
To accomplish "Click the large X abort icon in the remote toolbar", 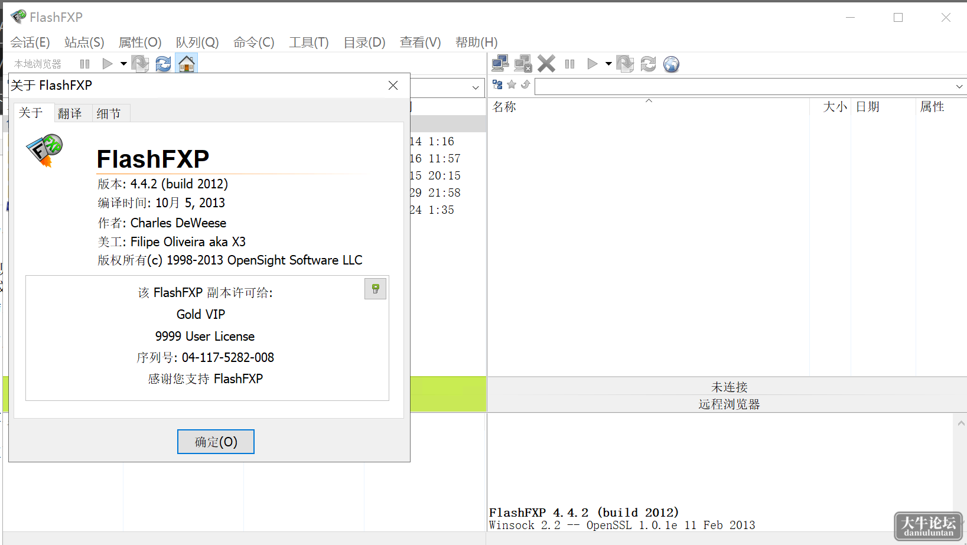I will (x=546, y=63).
